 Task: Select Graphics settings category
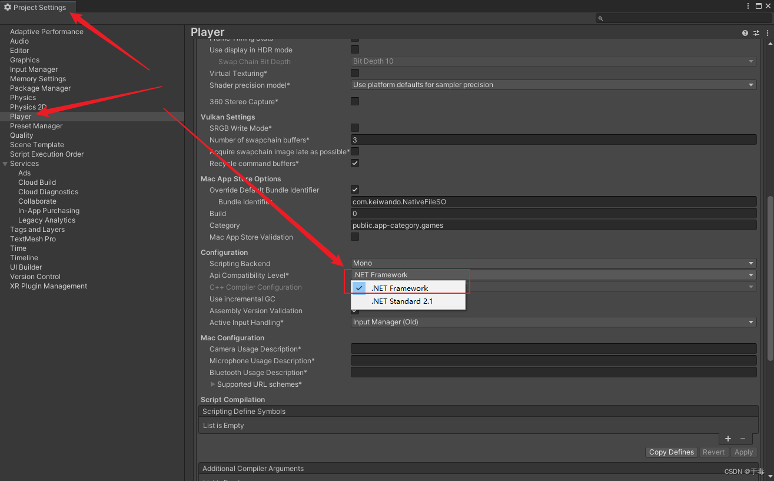tap(25, 60)
